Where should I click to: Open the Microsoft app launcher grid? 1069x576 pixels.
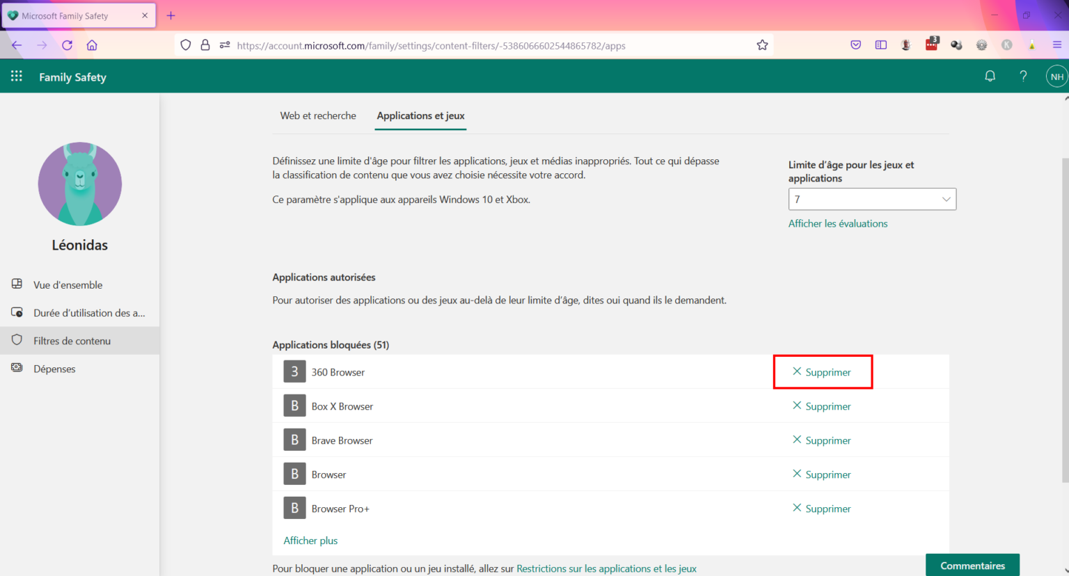pyautogui.click(x=16, y=77)
